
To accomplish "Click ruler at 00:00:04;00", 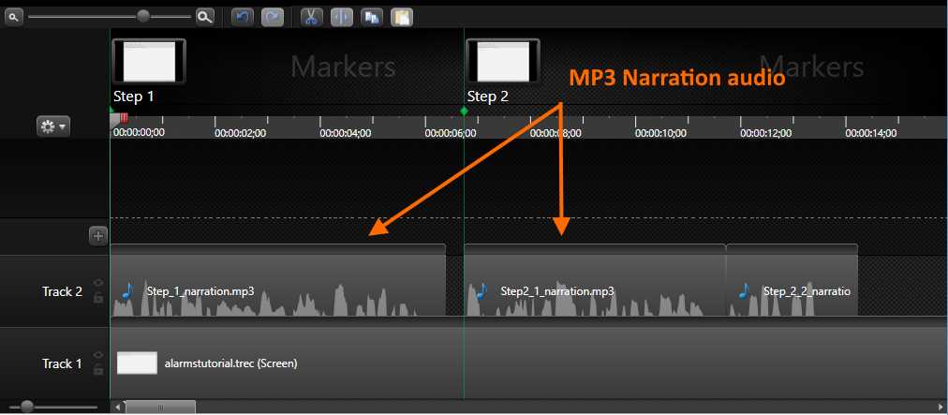I will (346, 133).
